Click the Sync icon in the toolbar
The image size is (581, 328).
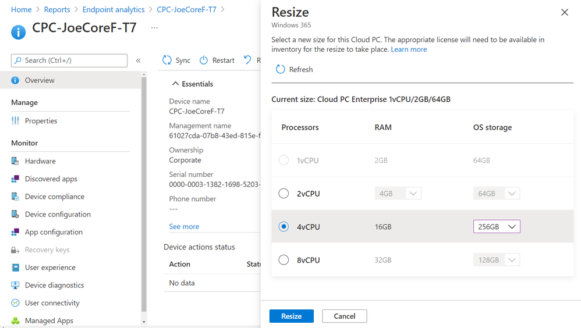click(x=167, y=60)
